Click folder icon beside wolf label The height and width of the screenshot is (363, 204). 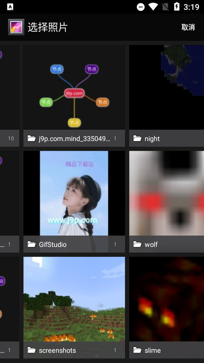pyautogui.click(x=138, y=244)
